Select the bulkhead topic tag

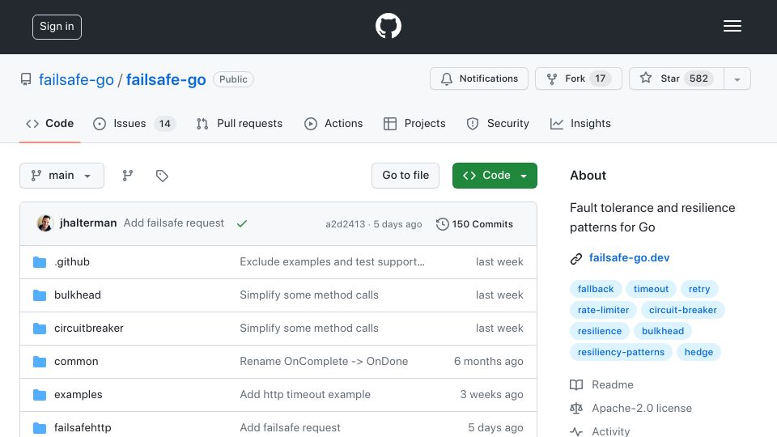663,331
